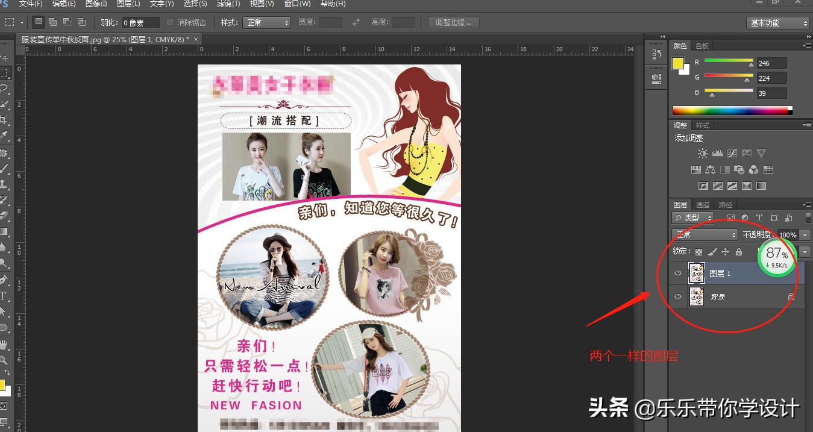Hide the 图层 1 layer visibility eye
The image size is (813, 432).
(678, 273)
